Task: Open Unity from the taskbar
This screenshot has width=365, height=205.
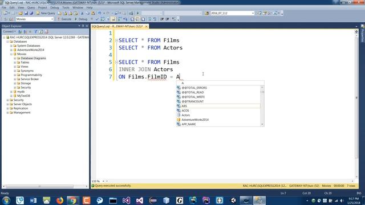Action: click(233, 200)
